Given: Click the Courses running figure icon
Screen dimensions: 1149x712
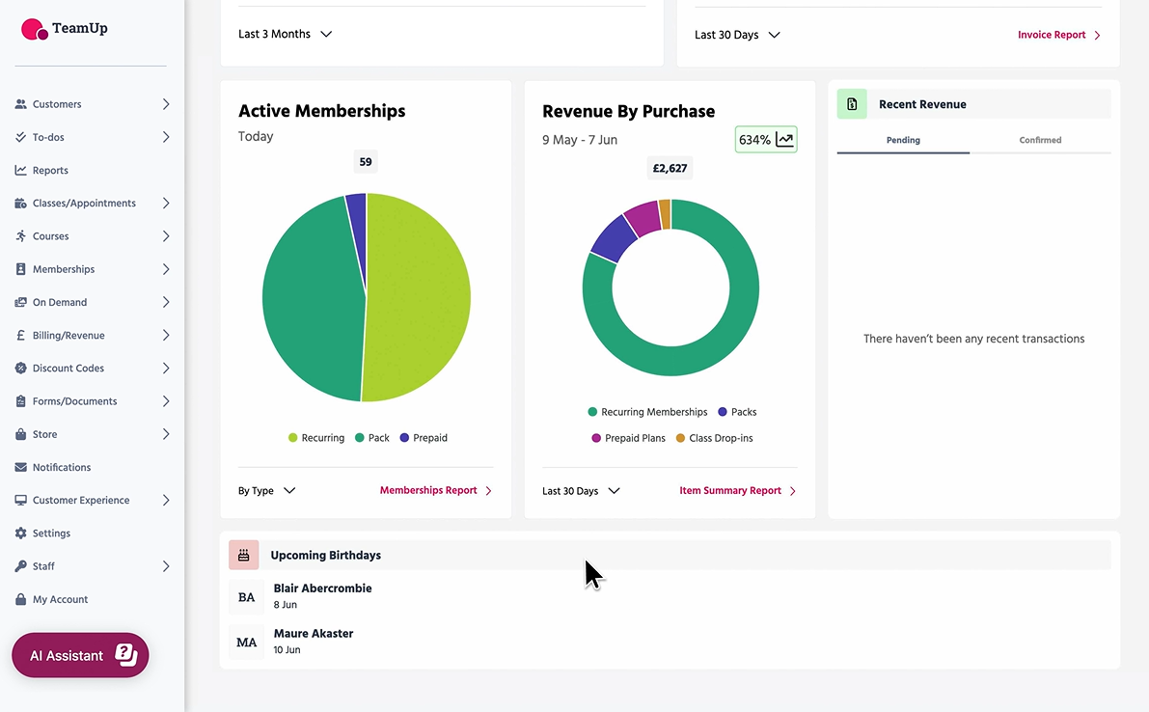Looking at the screenshot, I should pos(20,235).
